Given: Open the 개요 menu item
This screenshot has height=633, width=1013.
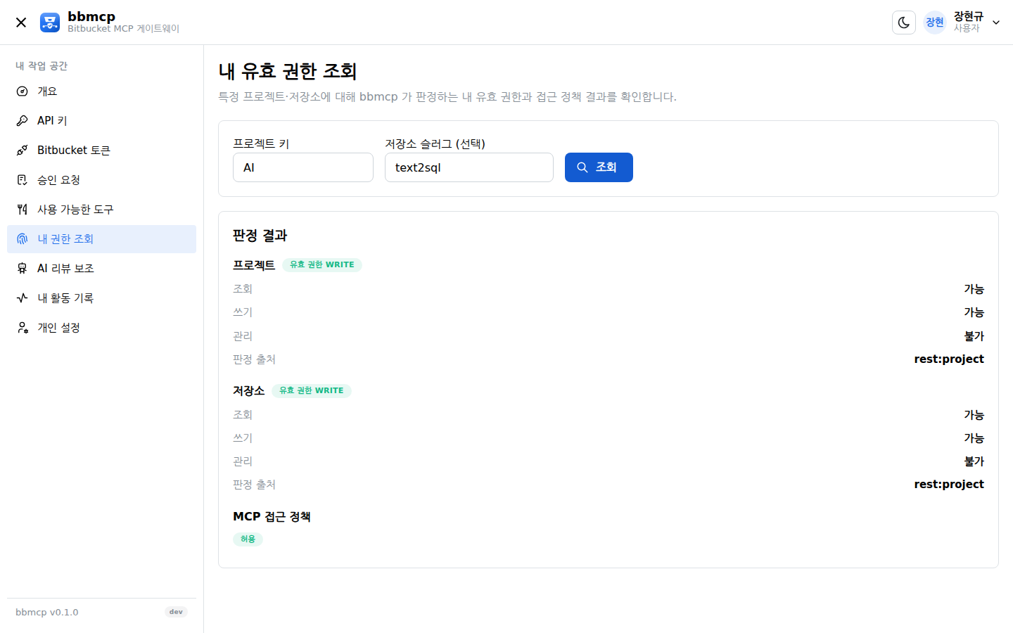Looking at the screenshot, I should click(x=101, y=91).
